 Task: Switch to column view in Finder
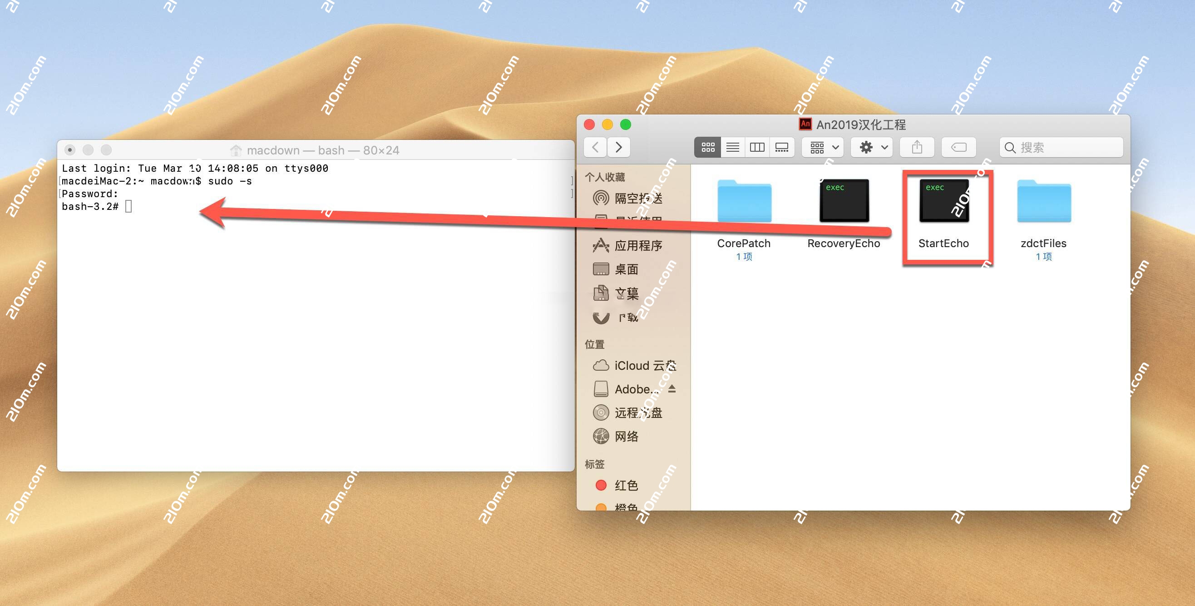click(757, 148)
